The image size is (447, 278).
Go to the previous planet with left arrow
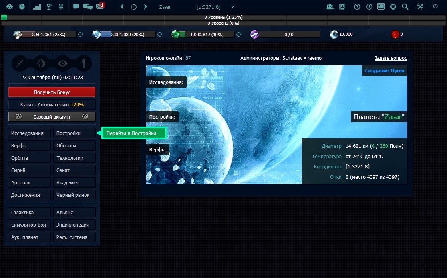coord(122,7)
